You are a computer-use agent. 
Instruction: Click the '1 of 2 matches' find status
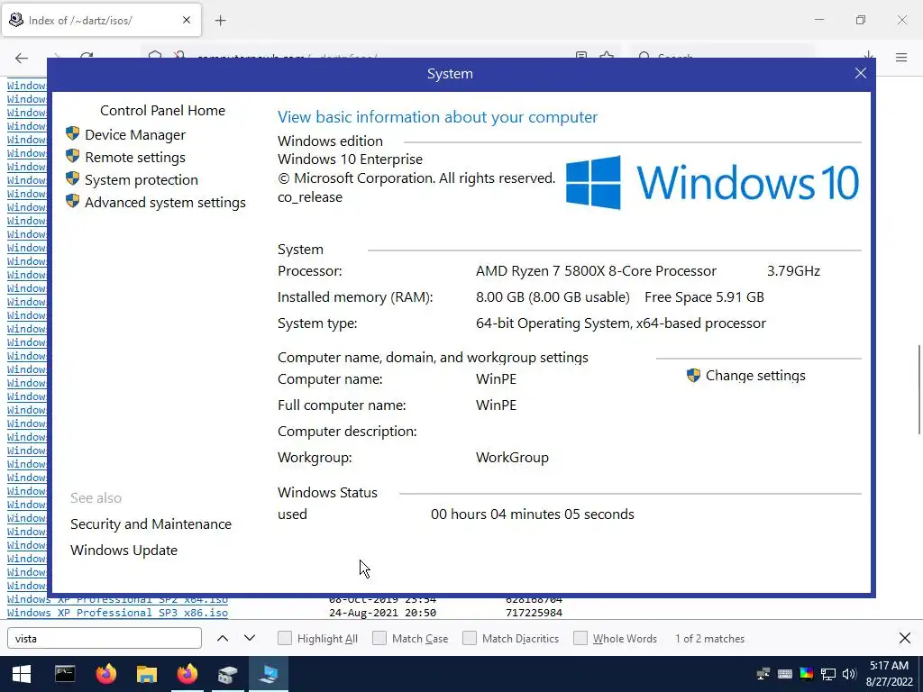click(x=709, y=639)
